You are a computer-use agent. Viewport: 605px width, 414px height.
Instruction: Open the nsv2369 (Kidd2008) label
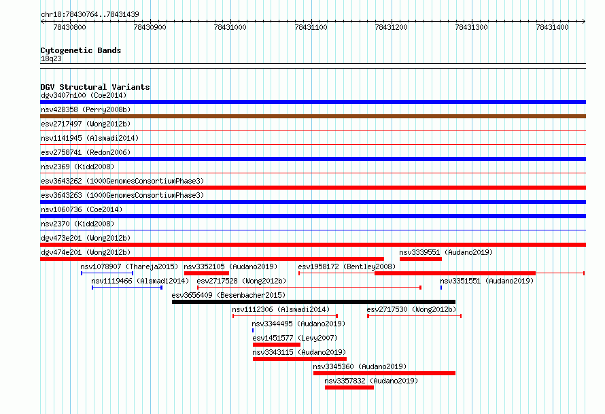[x=77, y=167]
